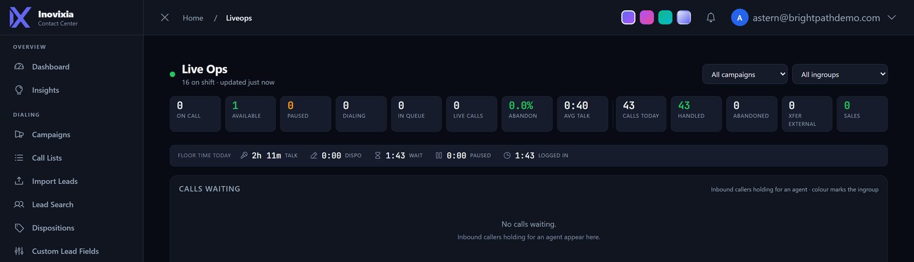
Task: Click the Xfer External card
Action: [807, 114]
